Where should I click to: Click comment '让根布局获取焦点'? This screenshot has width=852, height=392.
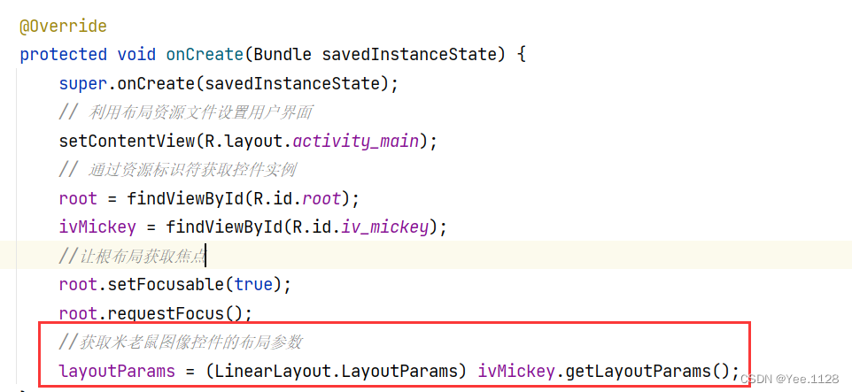(133, 256)
